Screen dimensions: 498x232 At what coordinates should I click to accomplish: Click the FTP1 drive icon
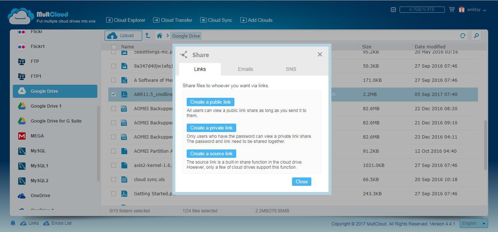point(22,76)
